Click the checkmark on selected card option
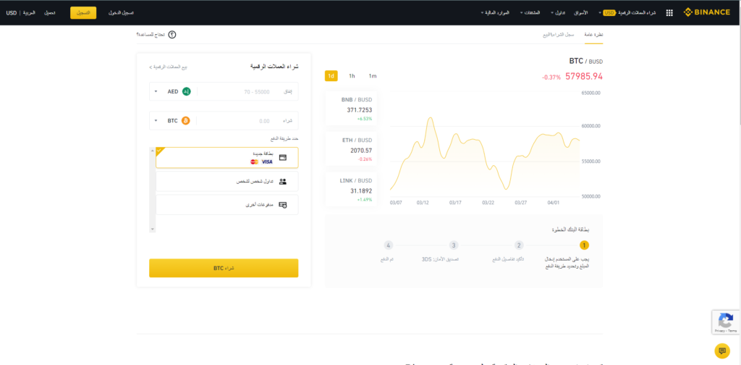The height and width of the screenshot is (365, 741). (x=159, y=151)
